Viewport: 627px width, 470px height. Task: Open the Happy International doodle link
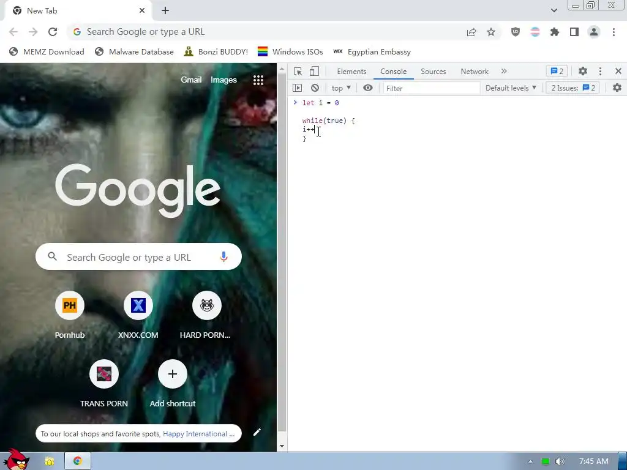click(199, 434)
